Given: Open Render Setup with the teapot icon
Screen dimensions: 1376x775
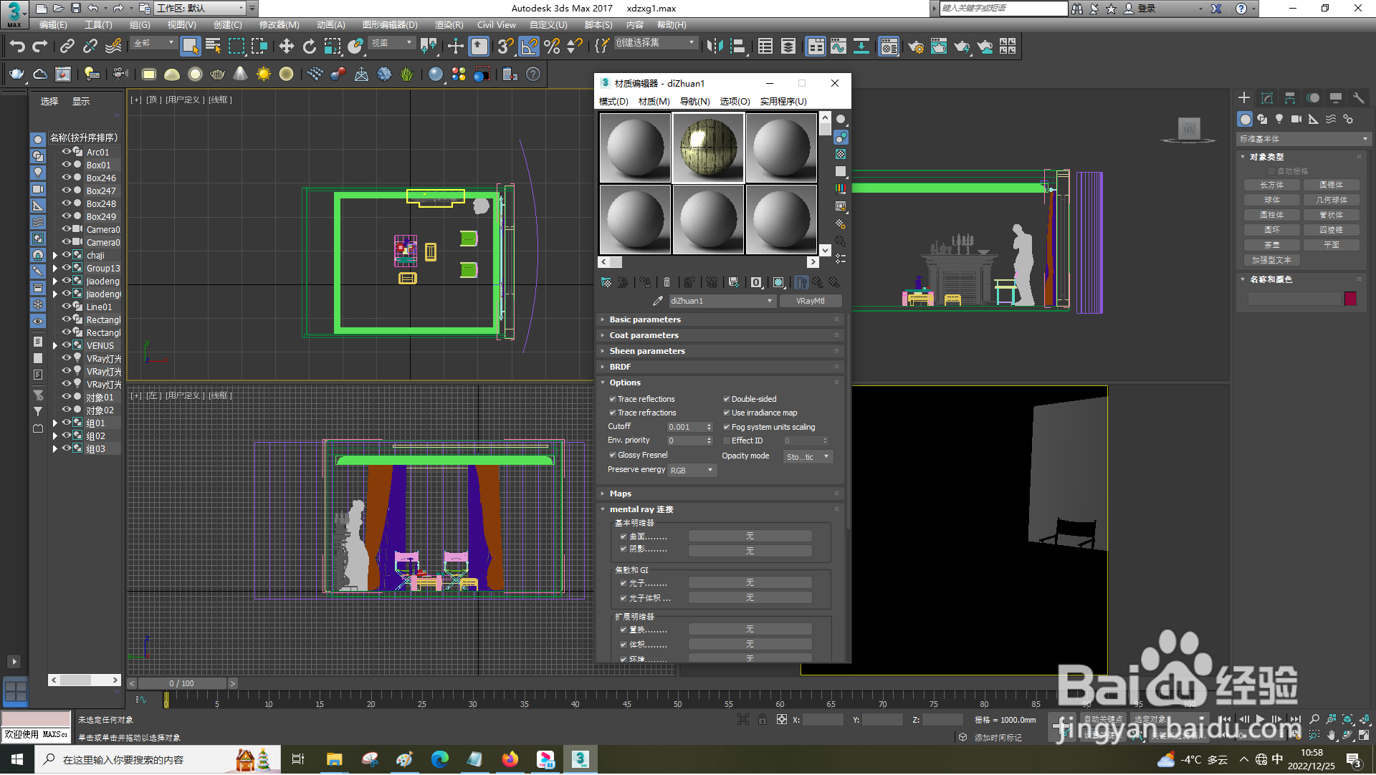Looking at the screenshot, I should coord(916,46).
